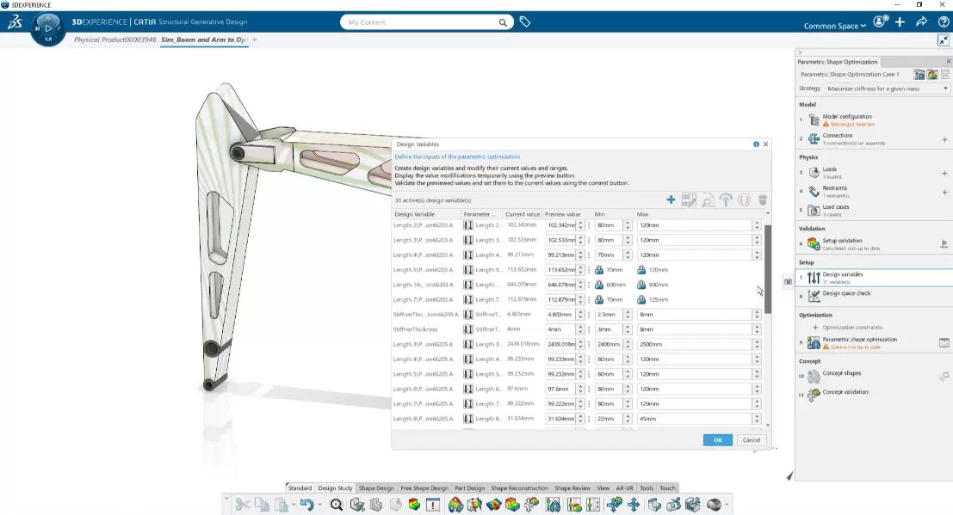Add a Connection using its plus button
This screenshot has width=953, height=515.
[x=944, y=139]
